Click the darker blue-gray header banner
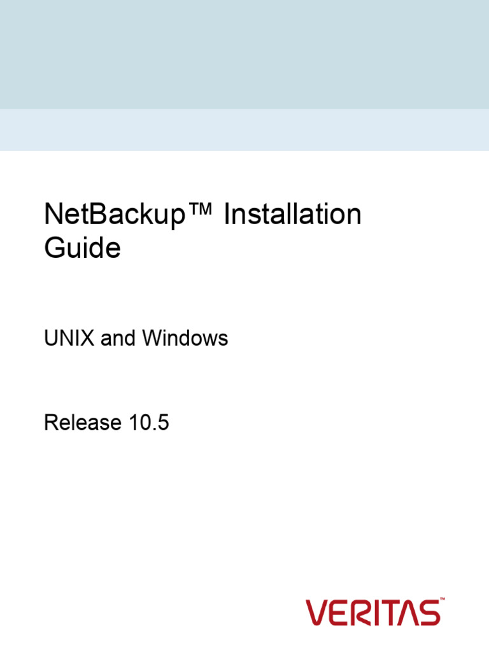This screenshot has height=652, width=489. (x=244, y=54)
